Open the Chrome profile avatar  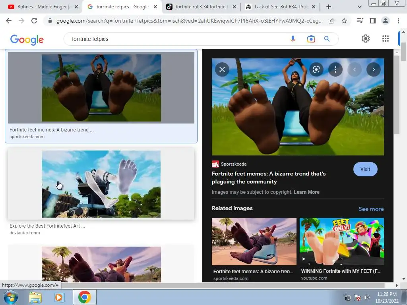(386, 21)
